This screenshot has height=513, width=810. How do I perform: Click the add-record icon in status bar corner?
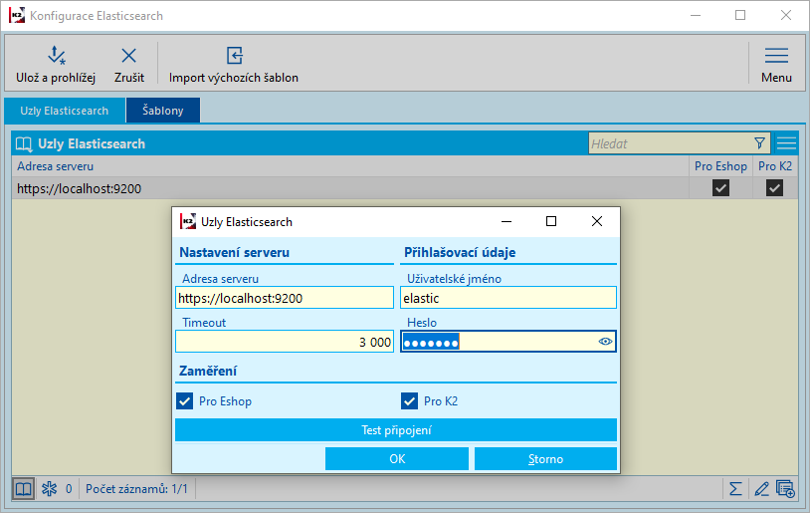pos(785,489)
